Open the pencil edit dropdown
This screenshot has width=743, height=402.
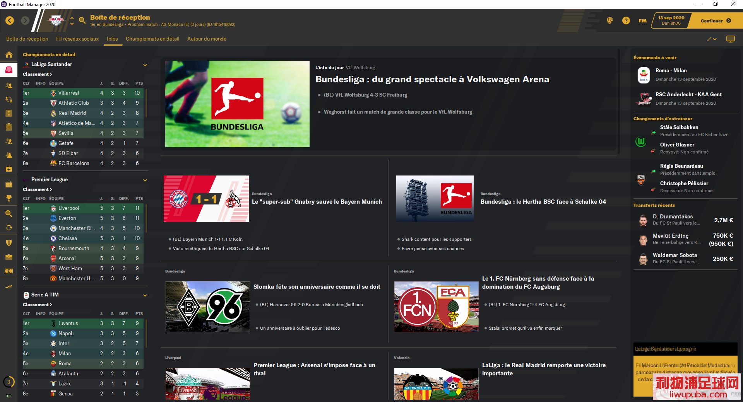click(712, 39)
